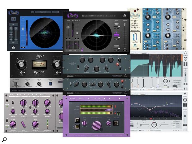Open ModEQ 6 preset dropdown

(x=177, y=123)
